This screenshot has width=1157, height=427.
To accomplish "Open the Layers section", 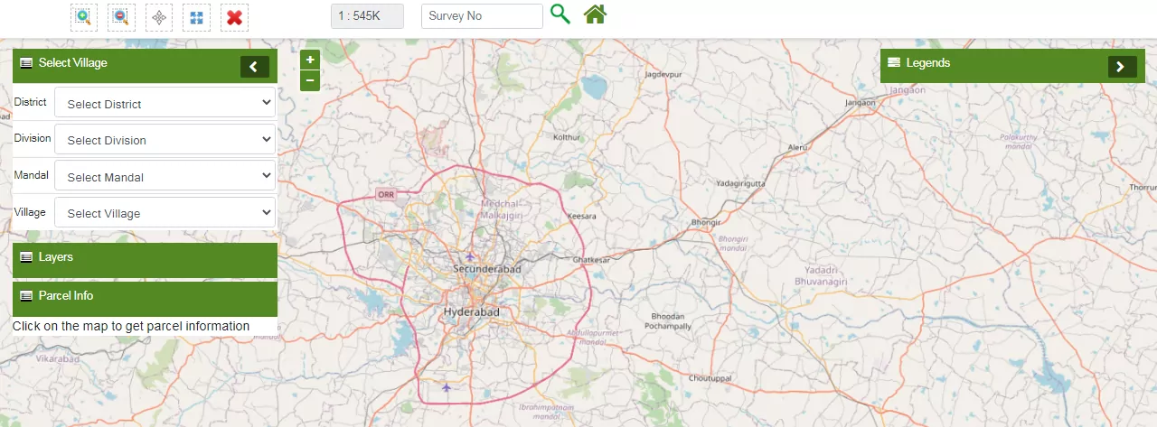I will (x=145, y=258).
